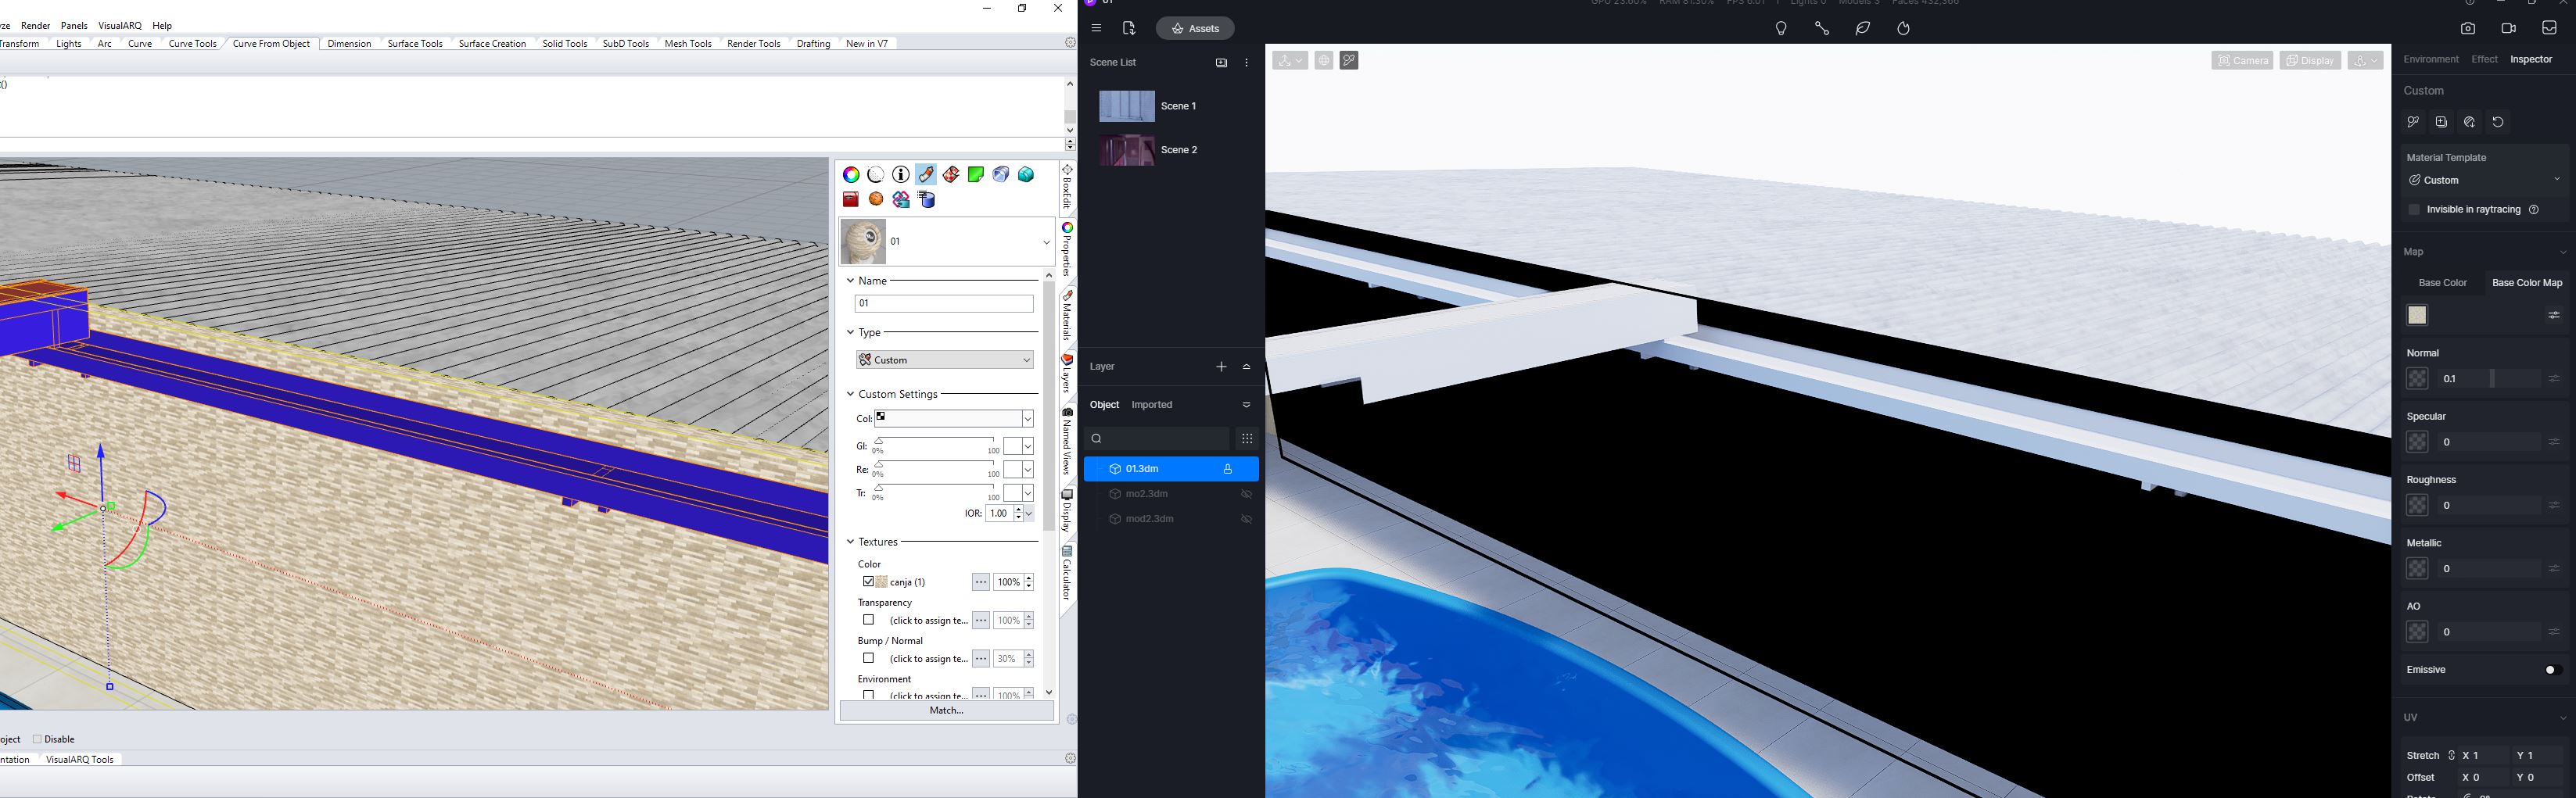
Task: Click the base color map swatch
Action: (x=2417, y=316)
